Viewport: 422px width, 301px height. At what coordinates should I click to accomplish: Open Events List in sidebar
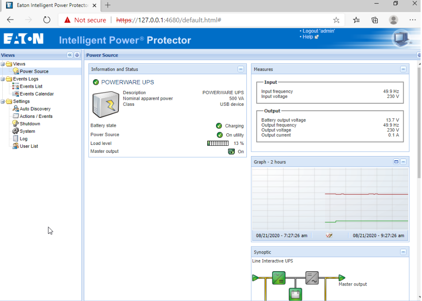tap(31, 86)
